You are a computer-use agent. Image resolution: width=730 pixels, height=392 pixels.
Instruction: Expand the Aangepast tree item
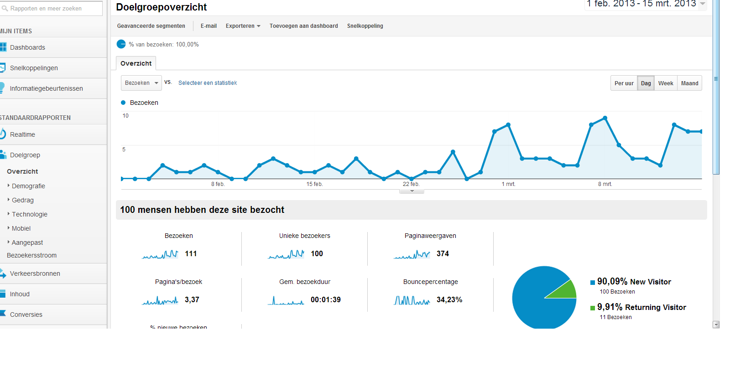pyautogui.click(x=9, y=242)
